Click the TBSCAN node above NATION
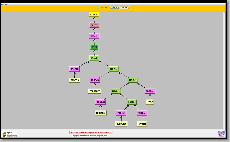The width and height of the screenshot is (230, 142). [142, 113]
